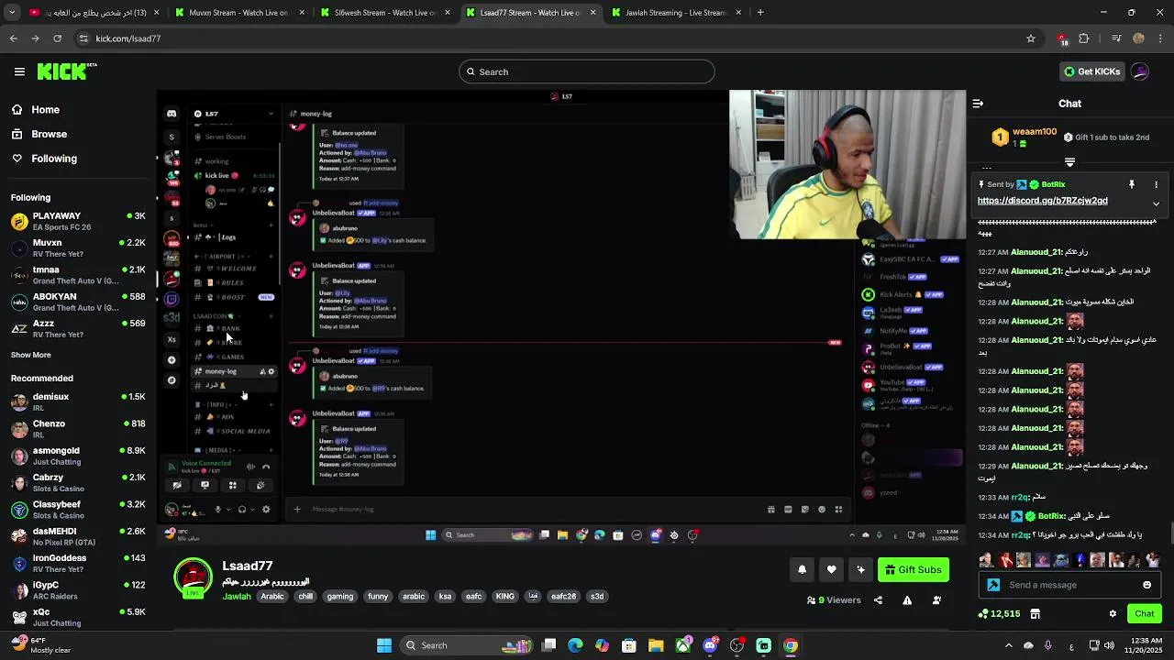The height and width of the screenshot is (660, 1174).
Task: Click the Lsaad77 channel avatar
Action: point(193,577)
